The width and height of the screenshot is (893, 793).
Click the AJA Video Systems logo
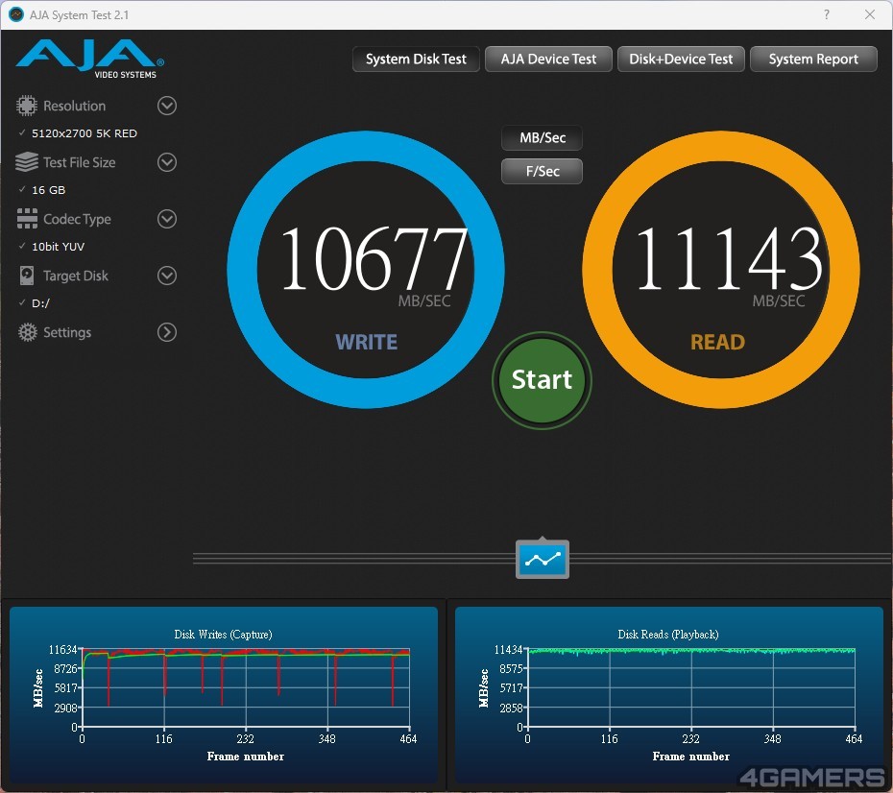pos(90,59)
